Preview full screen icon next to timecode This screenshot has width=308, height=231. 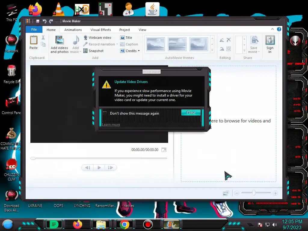[164, 150]
